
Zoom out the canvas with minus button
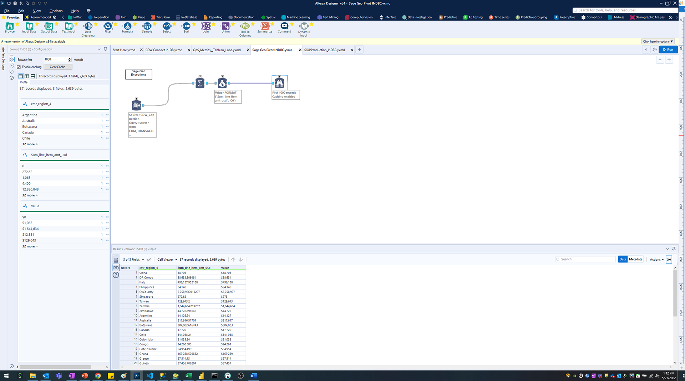coord(660,60)
